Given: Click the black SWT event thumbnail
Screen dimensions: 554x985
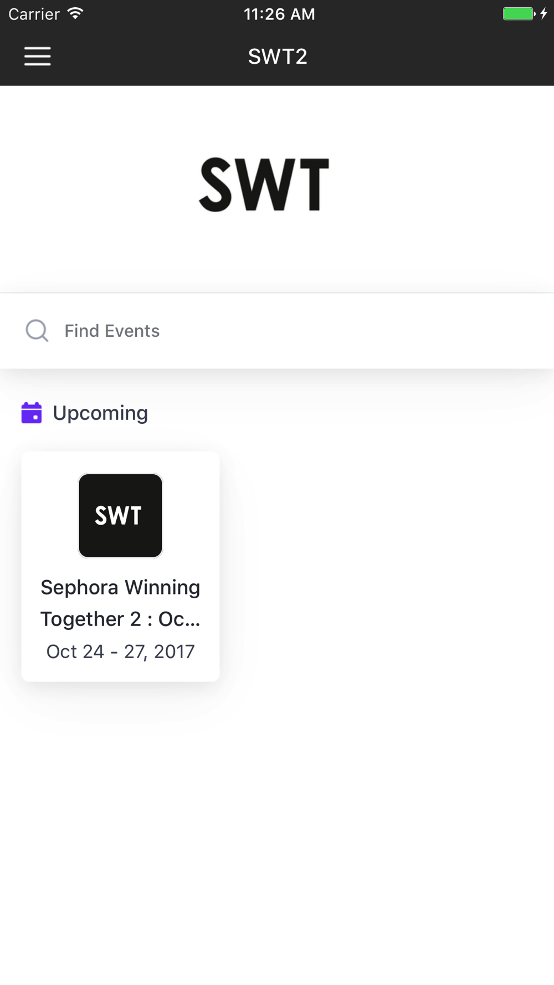Looking at the screenshot, I should pyautogui.click(x=120, y=515).
